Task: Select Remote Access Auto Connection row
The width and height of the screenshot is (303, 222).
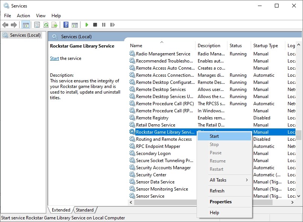Action: (x=212, y=68)
